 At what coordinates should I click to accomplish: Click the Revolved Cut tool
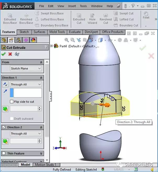click(x=106, y=19)
